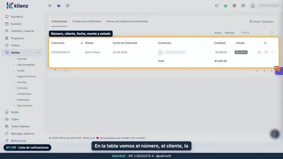
Task: Open the more options dots on COTIZACIÓN #1
Action: pyautogui.click(x=272, y=52)
